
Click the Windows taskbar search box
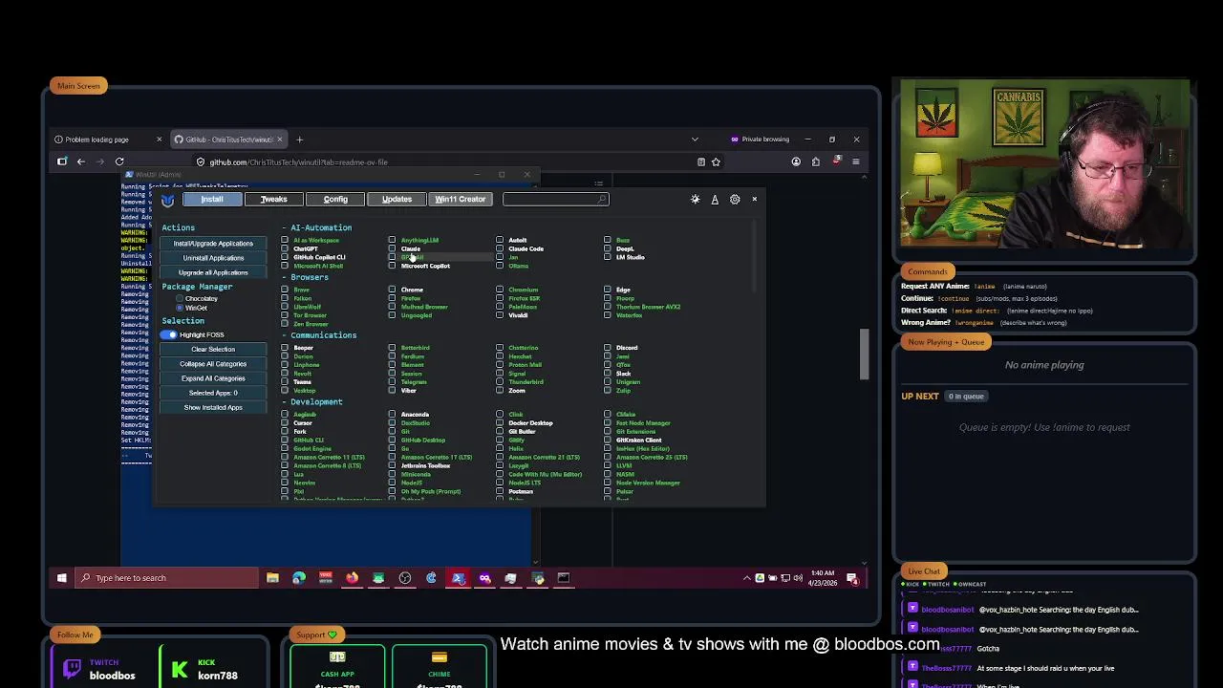point(167,577)
